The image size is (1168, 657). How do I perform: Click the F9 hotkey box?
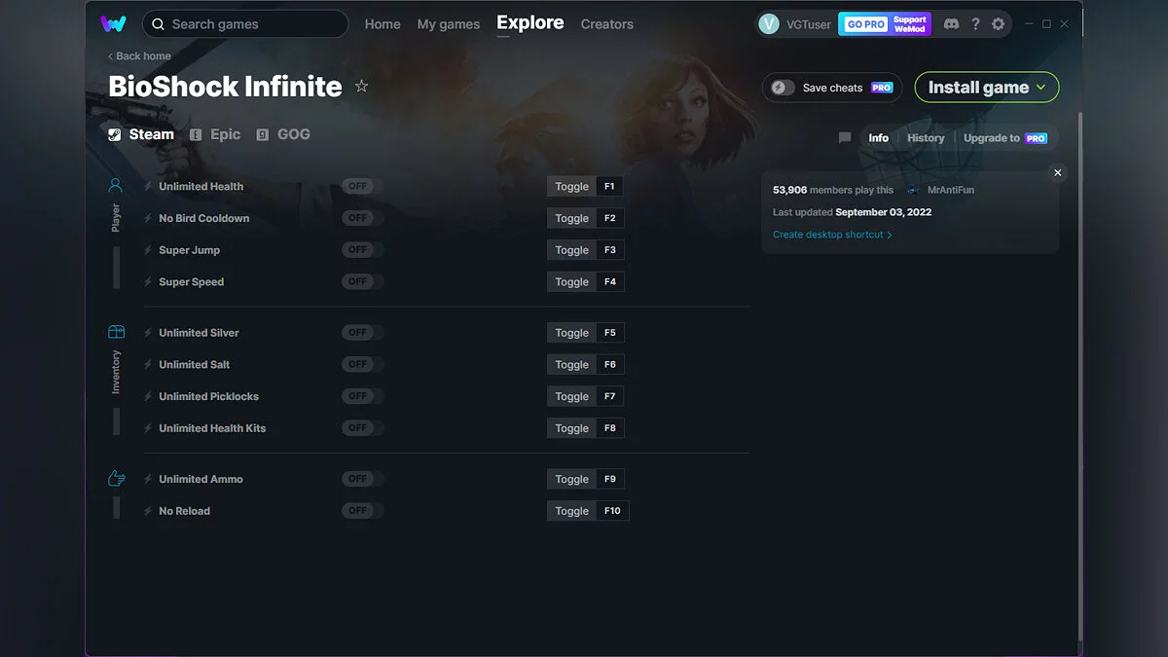[x=610, y=479]
